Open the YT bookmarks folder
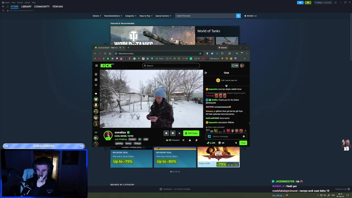 [169, 59]
